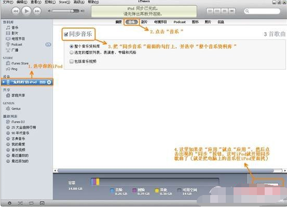Open the 编辑(E) menu
The width and height of the screenshot is (287, 207).
tap(22, 2)
